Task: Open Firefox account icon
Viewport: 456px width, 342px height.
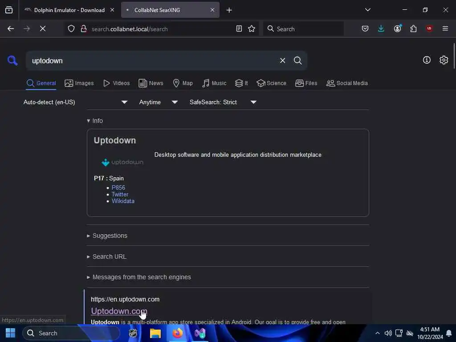Action: pos(398,28)
